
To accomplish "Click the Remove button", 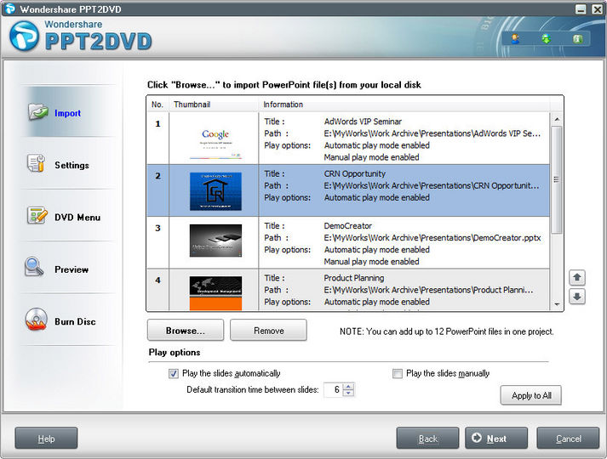I will (x=269, y=331).
